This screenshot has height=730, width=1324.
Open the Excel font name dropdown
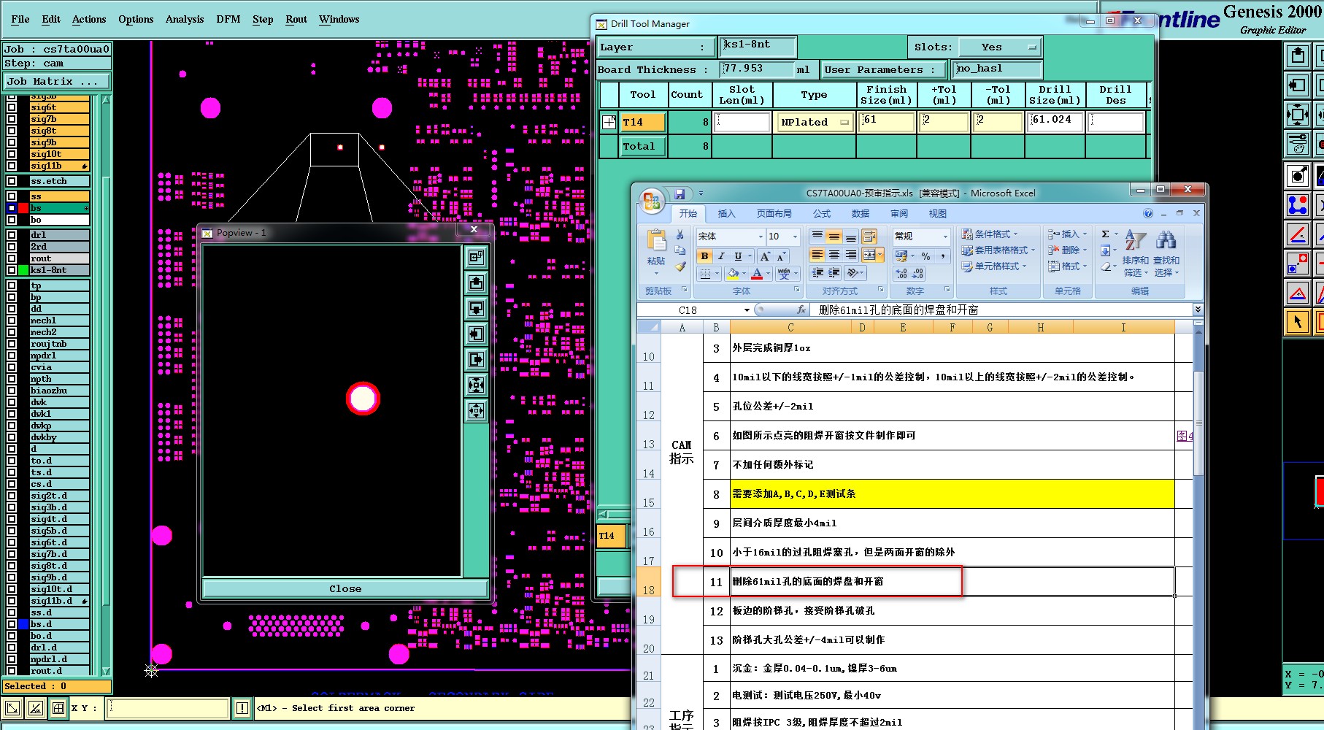(x=761, y=237)
